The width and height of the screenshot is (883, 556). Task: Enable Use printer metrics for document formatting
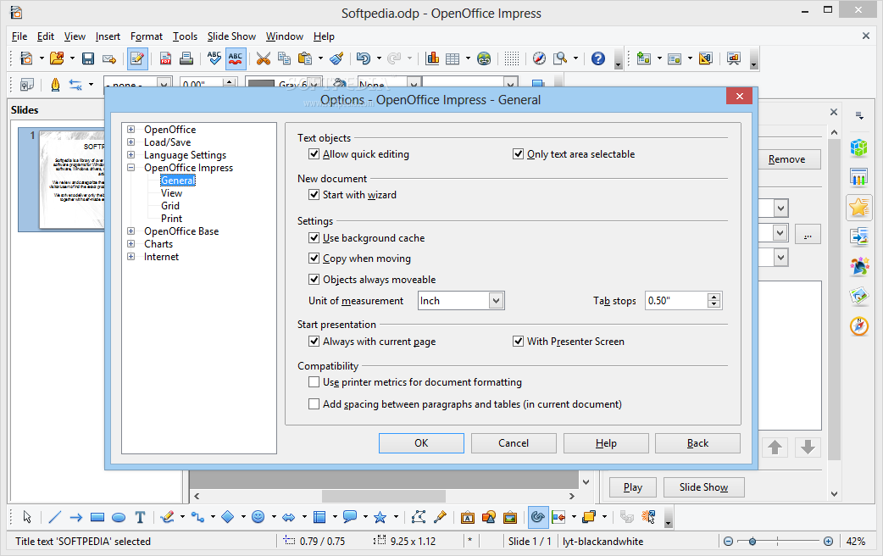coord(314,382)
